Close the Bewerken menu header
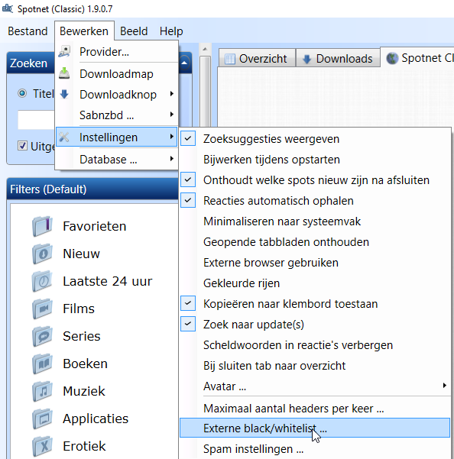 [x=84, y=31]
